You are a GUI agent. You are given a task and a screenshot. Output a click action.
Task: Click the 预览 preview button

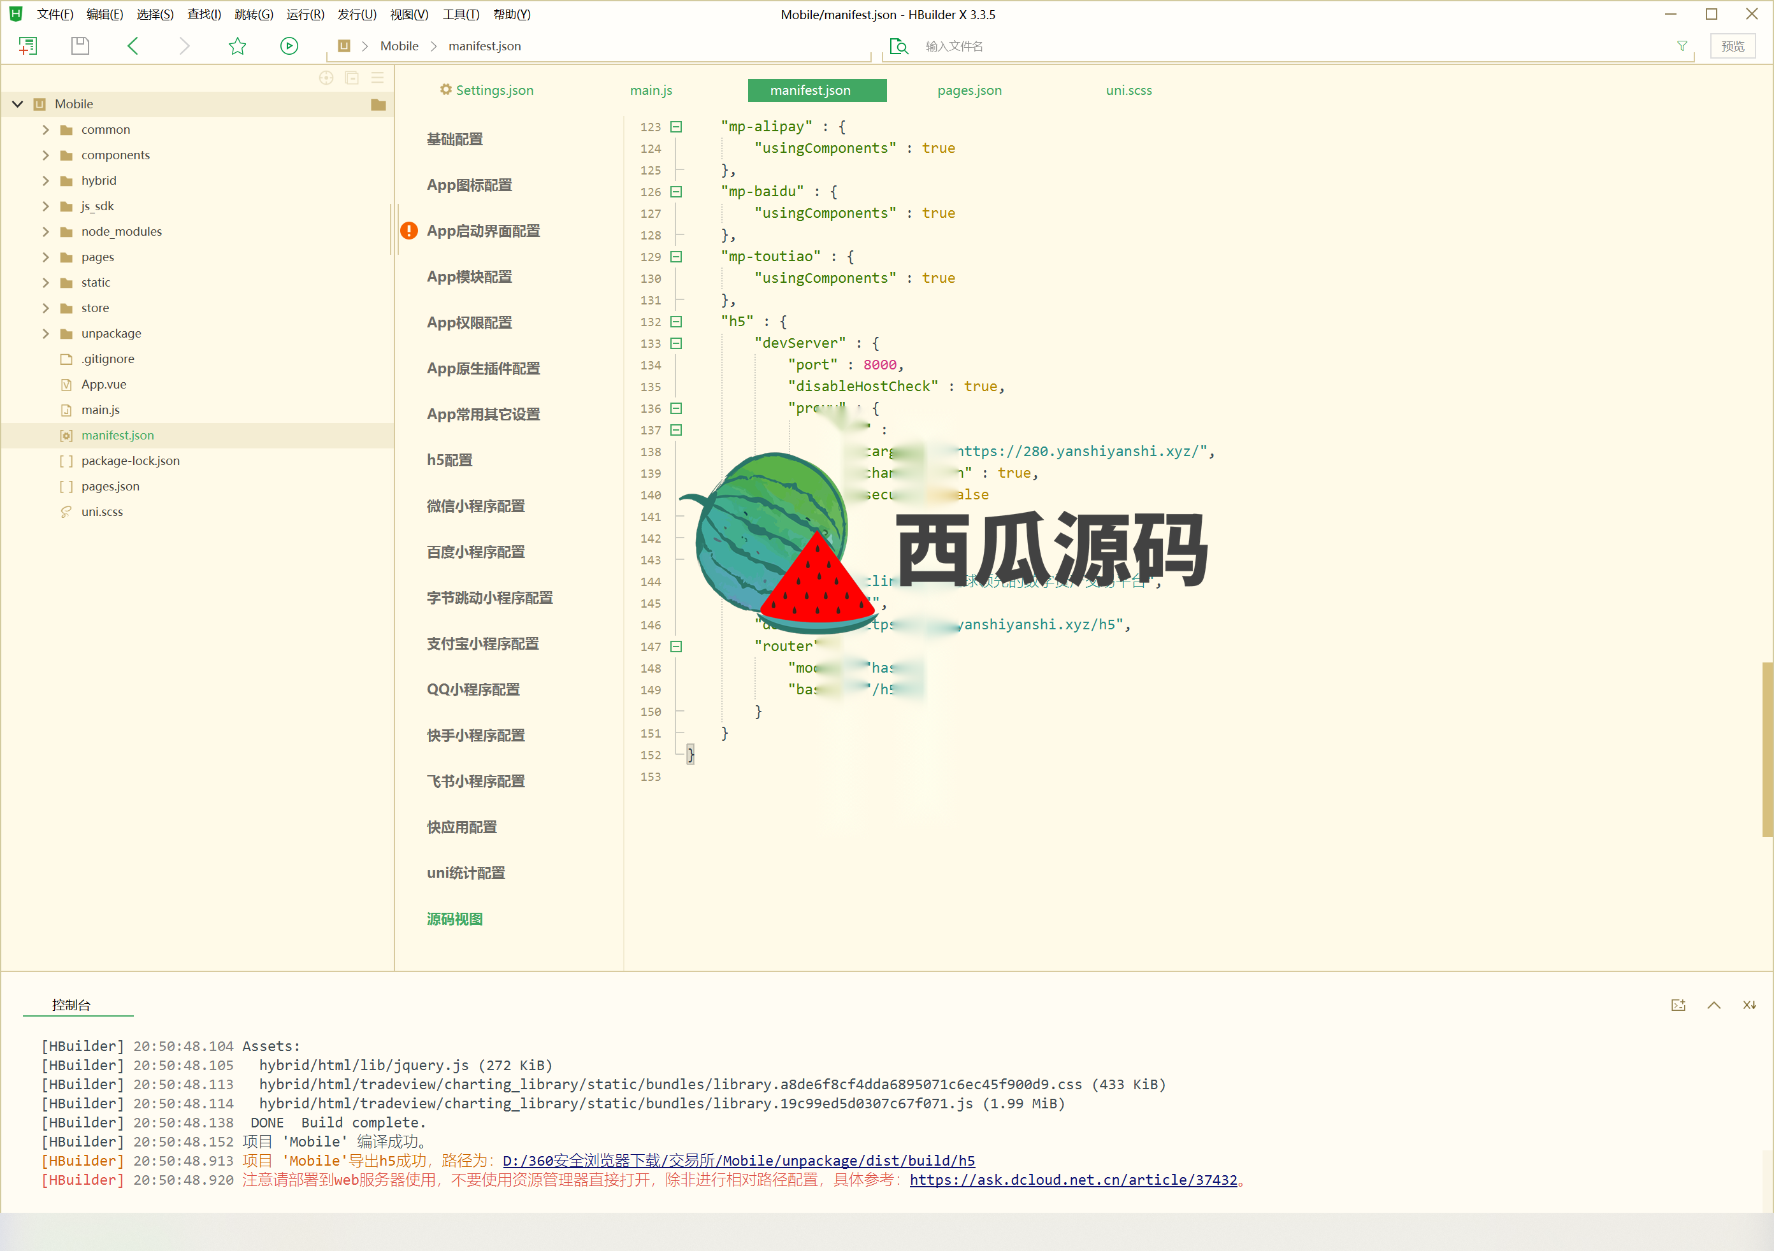tap(1733, 46)
